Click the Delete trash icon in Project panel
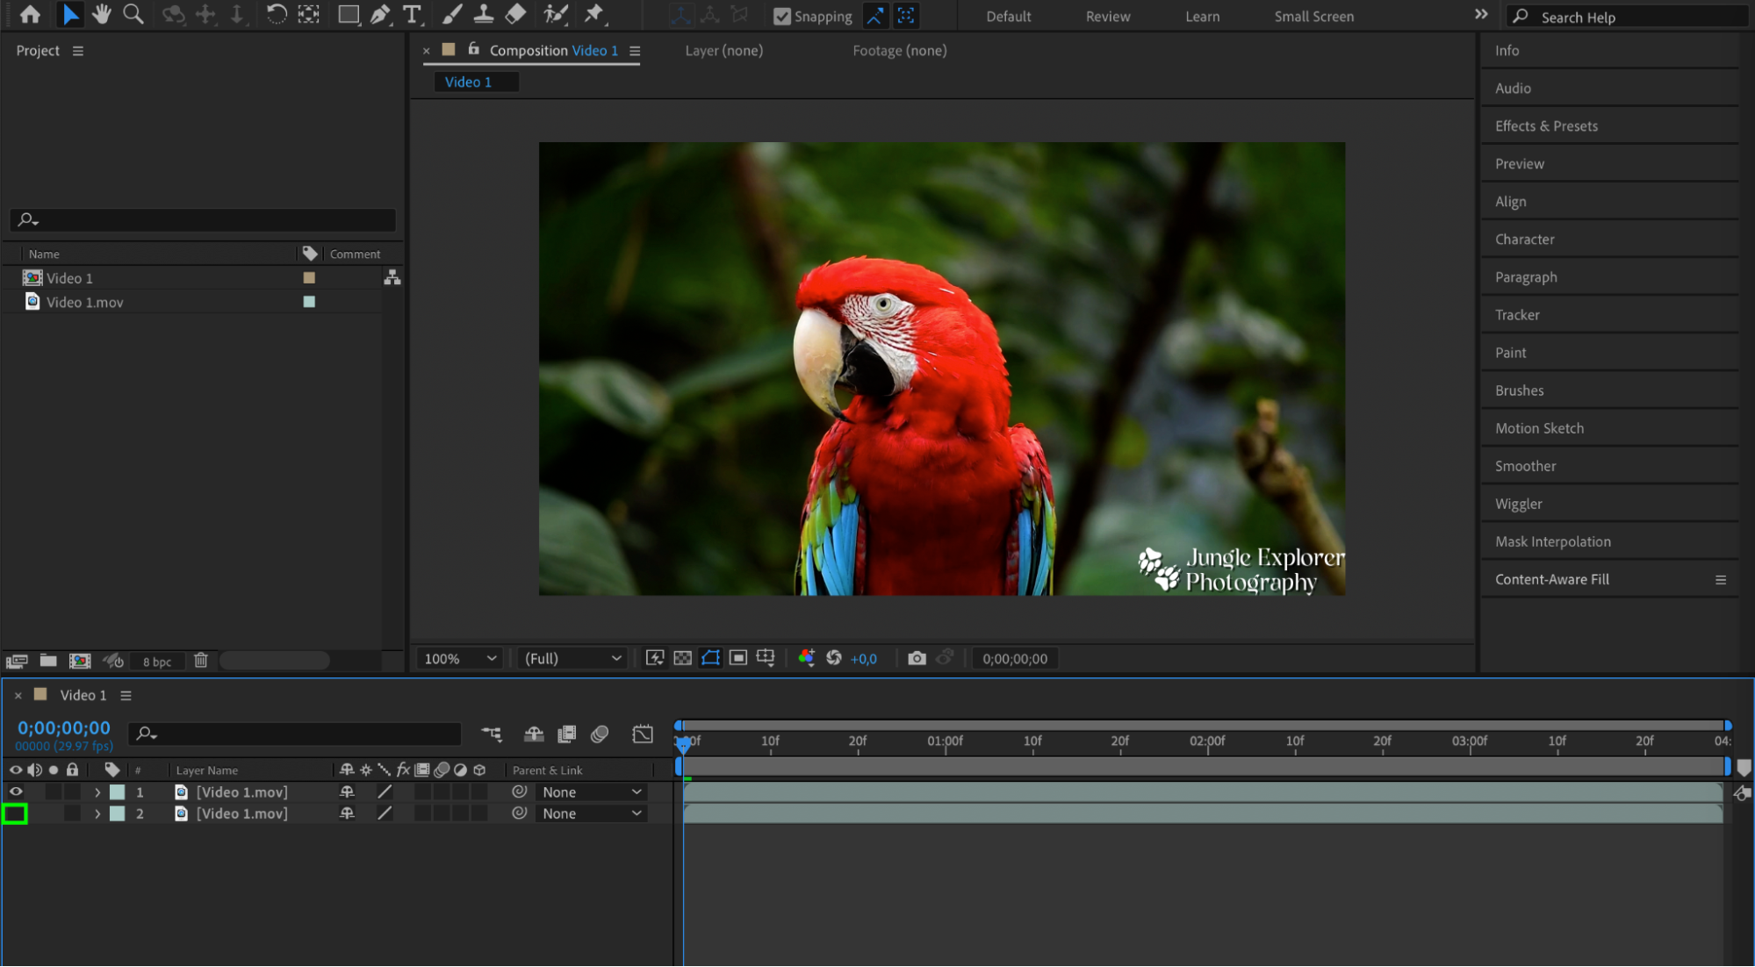This screenshot has width=1755, height=967. (x=201, y=661)
